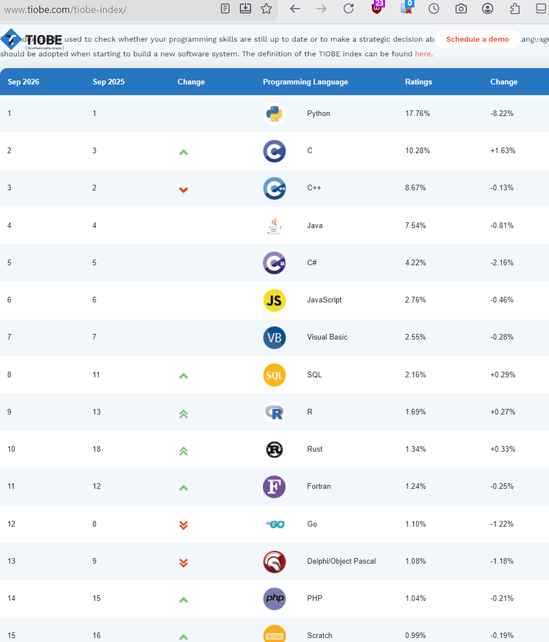Click the double up arrow in Rust row
The width and height of the screenshot is (549, 642).
point(184,451)
